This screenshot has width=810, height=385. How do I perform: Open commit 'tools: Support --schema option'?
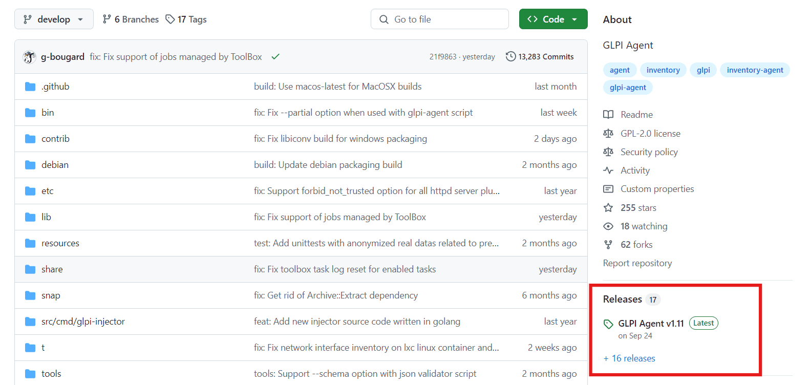click(x=365, y=374)
